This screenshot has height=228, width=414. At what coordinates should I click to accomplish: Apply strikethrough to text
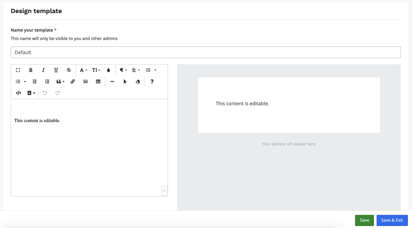[69, 70]
